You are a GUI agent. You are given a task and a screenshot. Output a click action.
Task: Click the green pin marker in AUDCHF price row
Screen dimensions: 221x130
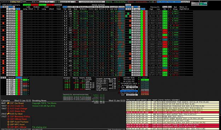click(x=128, y=14)
